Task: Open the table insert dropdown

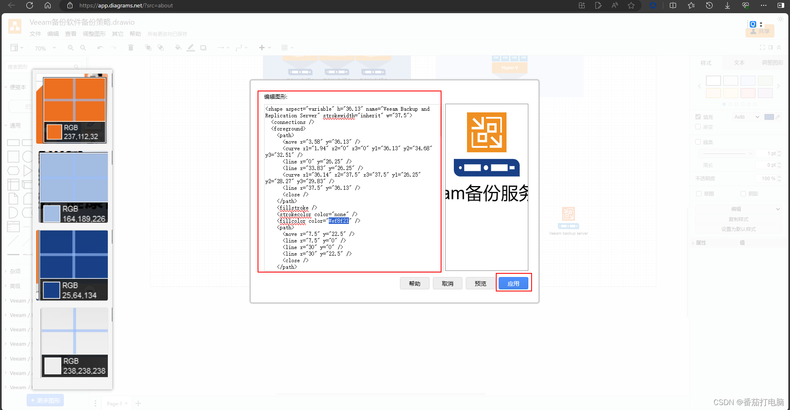Action: point(288,48)
